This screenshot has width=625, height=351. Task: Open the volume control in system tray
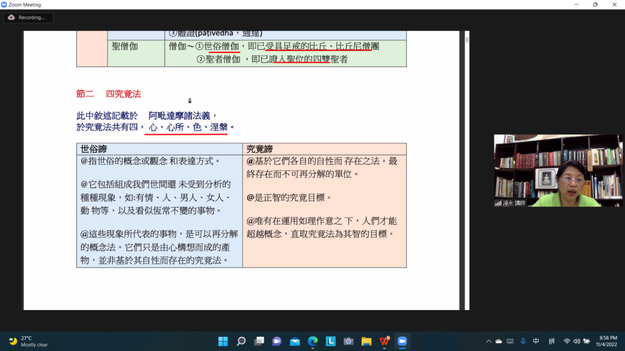(577, 341)
